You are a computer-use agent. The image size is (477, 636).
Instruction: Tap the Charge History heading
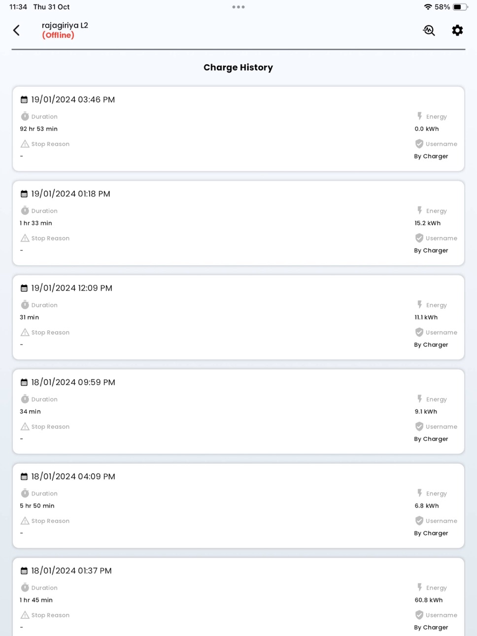click(x=238, y=68)
